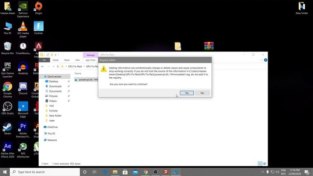The image size is (313, 176).
Task: Go up one folder level arrow
Action: point(58,66)
